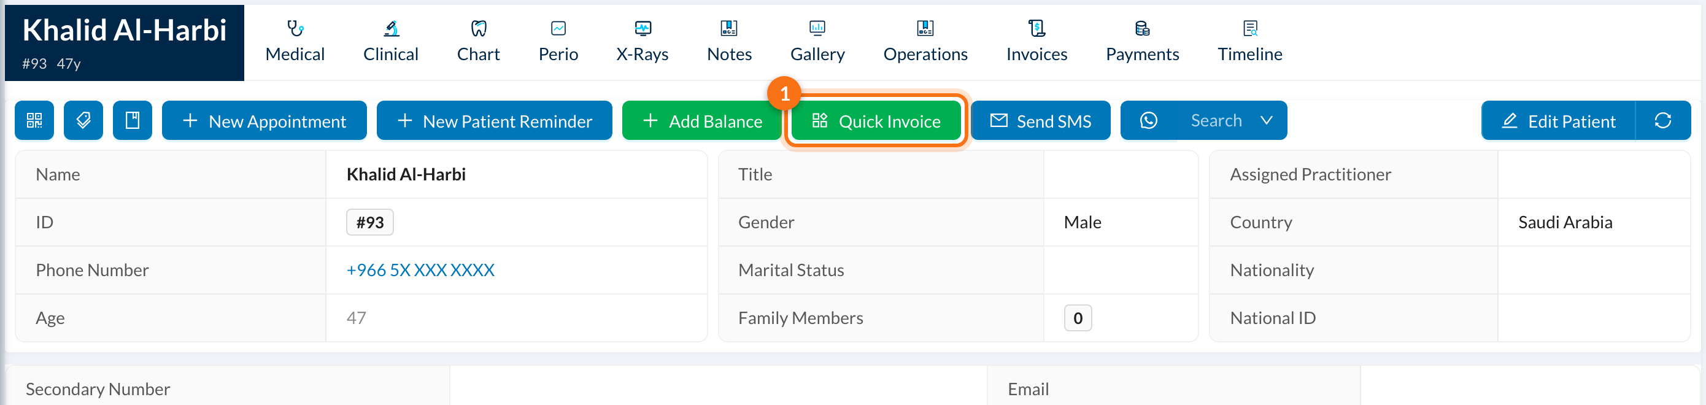Click the Nationality label
The image size is (1706, 405).
point(1272,270)
